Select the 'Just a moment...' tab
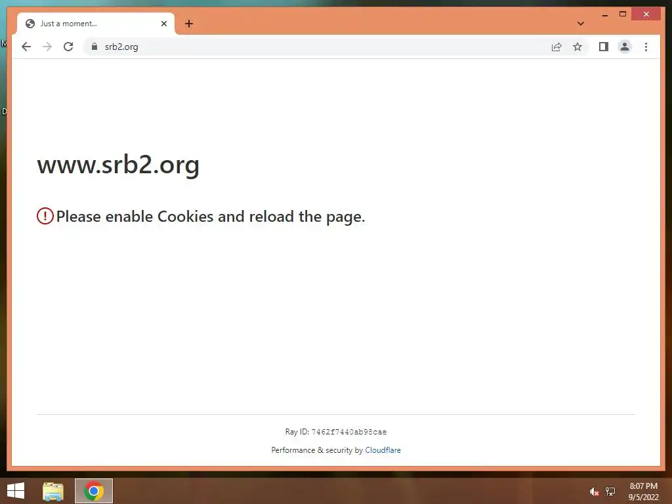 [x=96, y=24]
